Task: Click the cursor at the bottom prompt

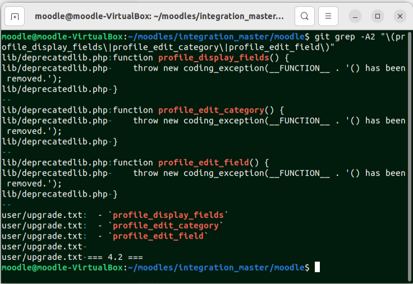Action: (318, 267)
